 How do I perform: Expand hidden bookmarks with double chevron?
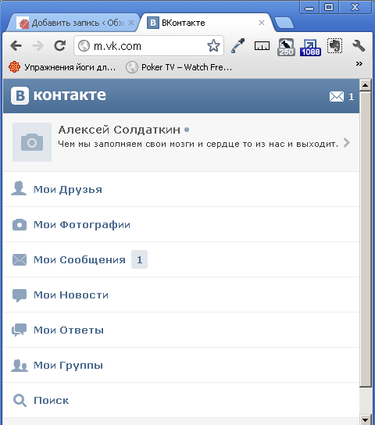[359, 64]
